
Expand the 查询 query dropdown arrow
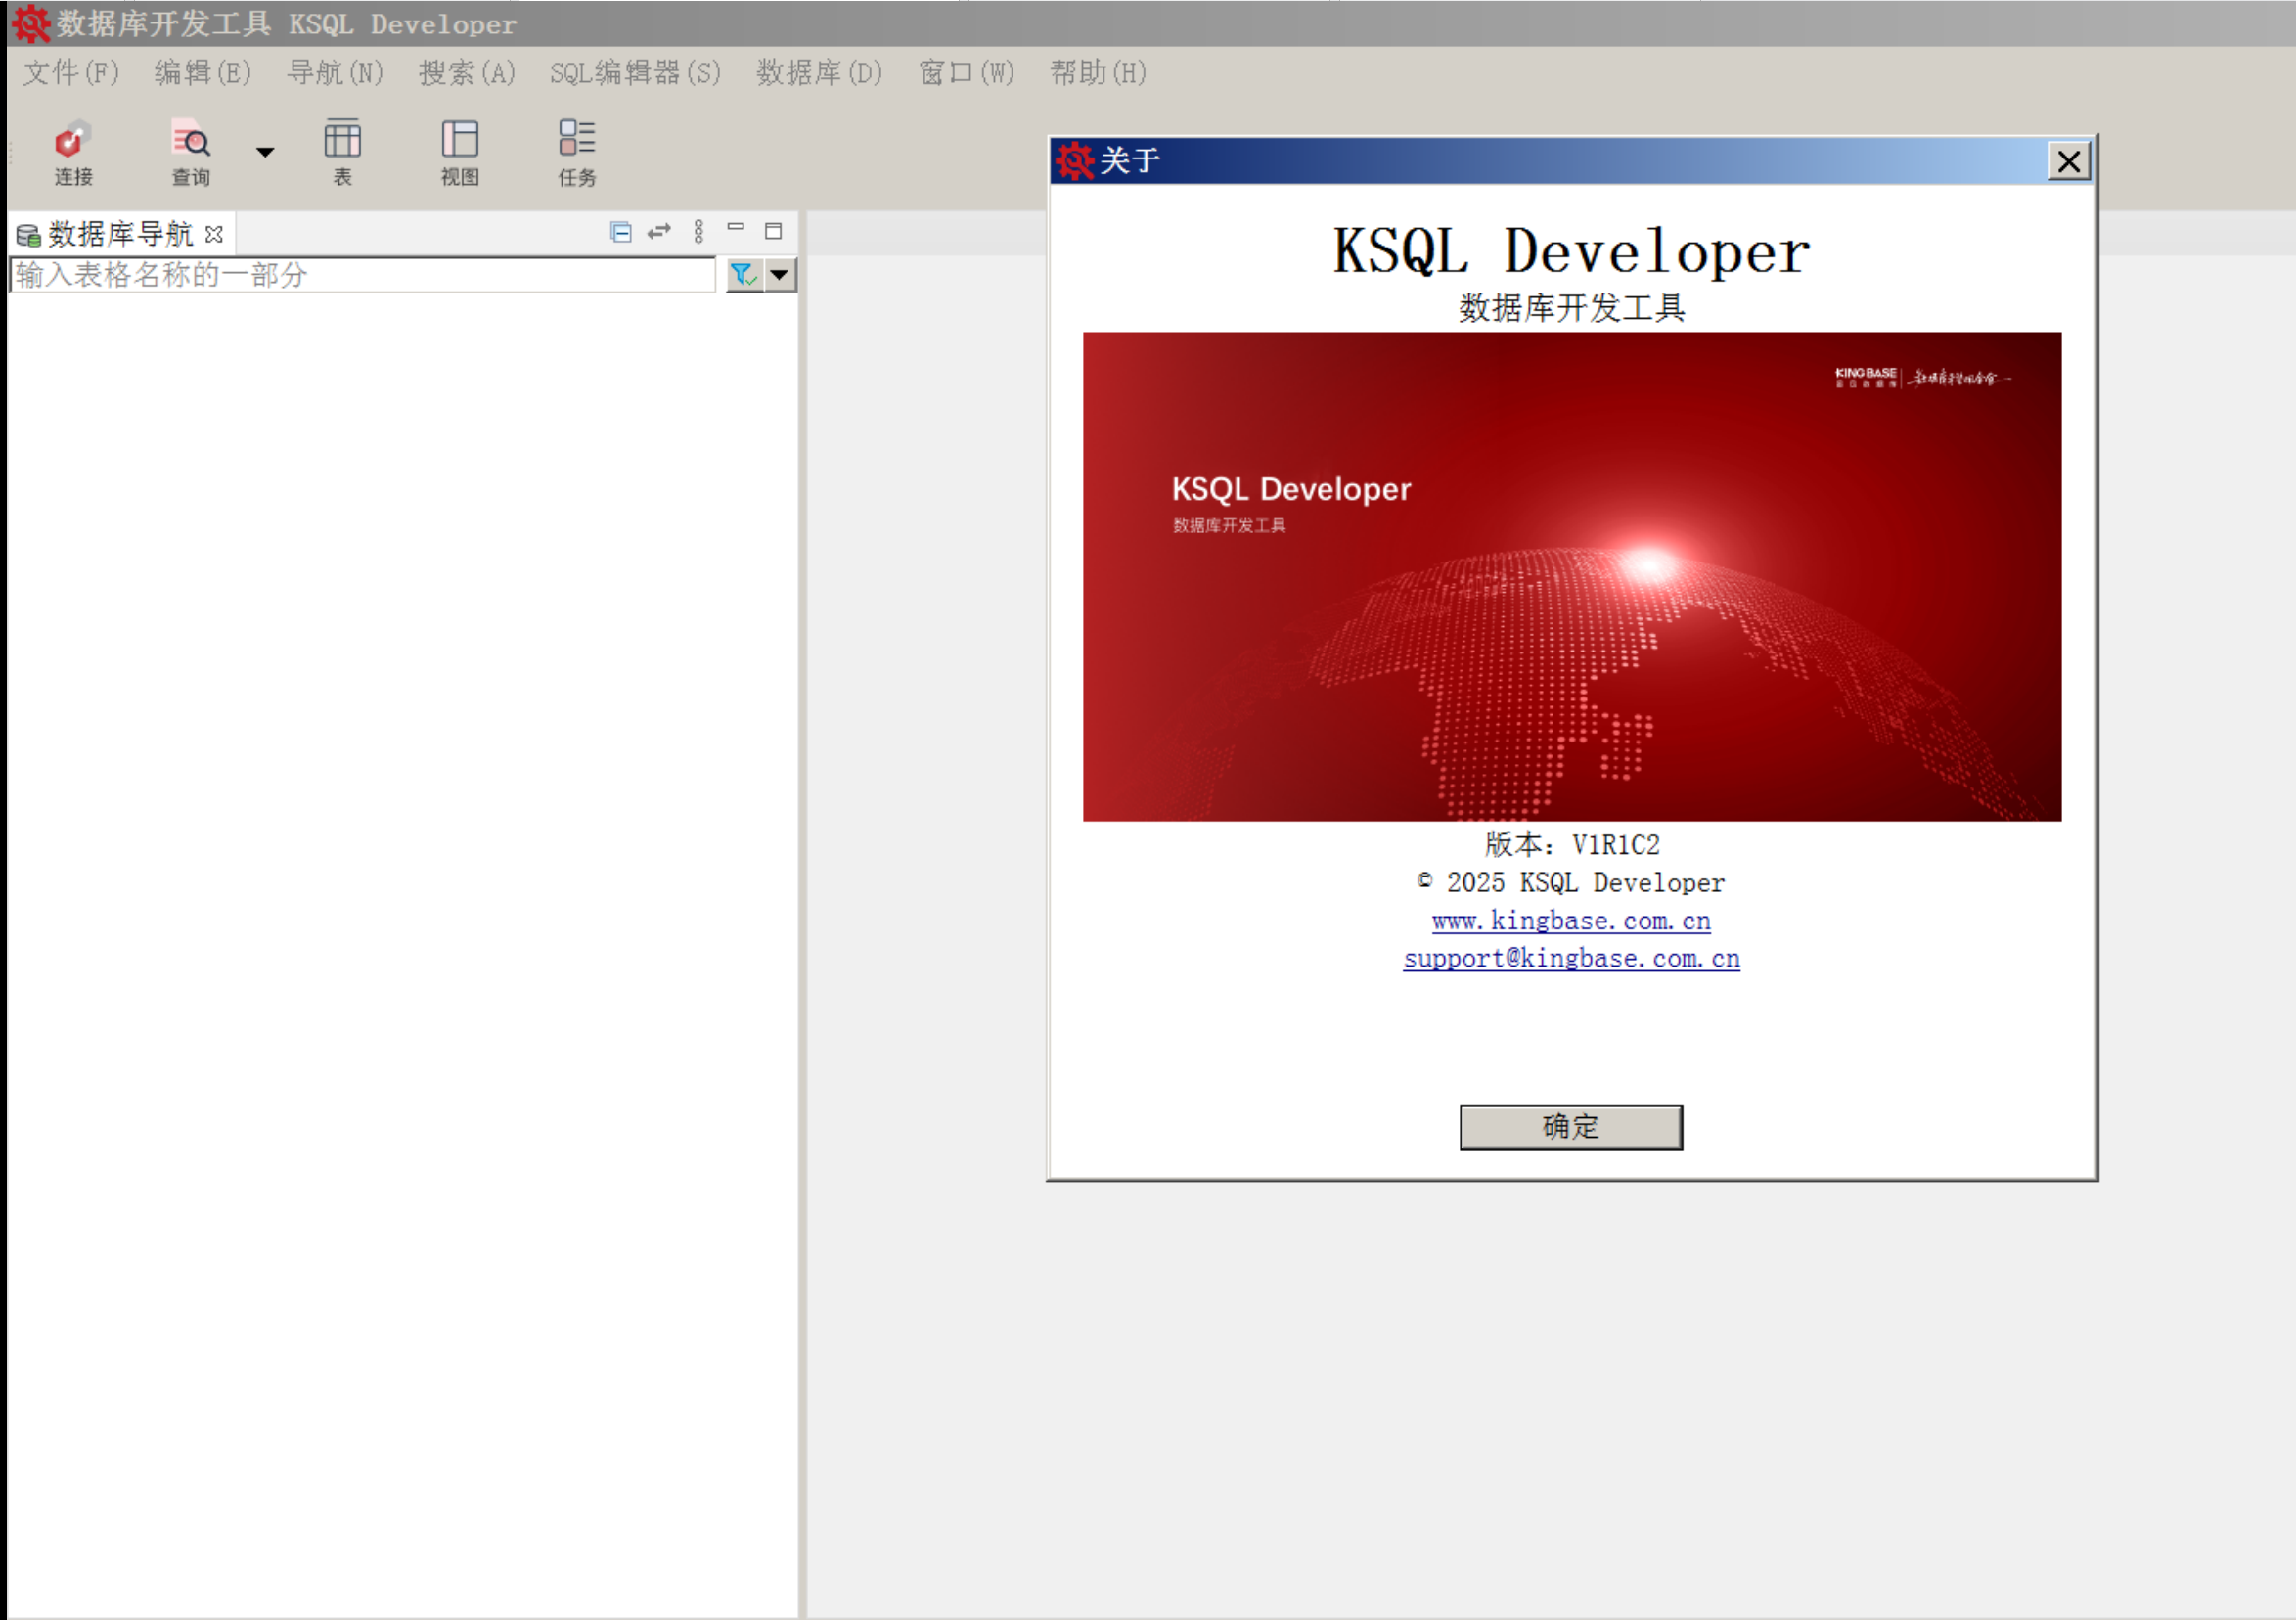(x=265, y=152)
